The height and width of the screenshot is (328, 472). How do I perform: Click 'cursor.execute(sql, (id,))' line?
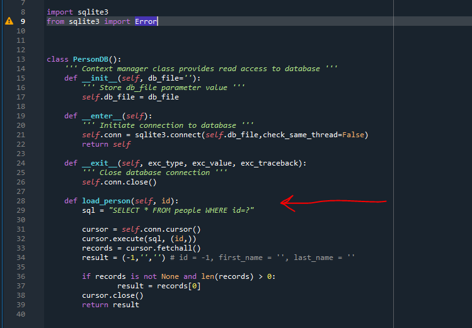(139, 239)
